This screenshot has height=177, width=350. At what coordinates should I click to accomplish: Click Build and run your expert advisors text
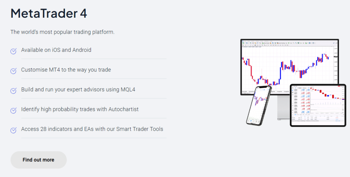(x=78, y=90)
